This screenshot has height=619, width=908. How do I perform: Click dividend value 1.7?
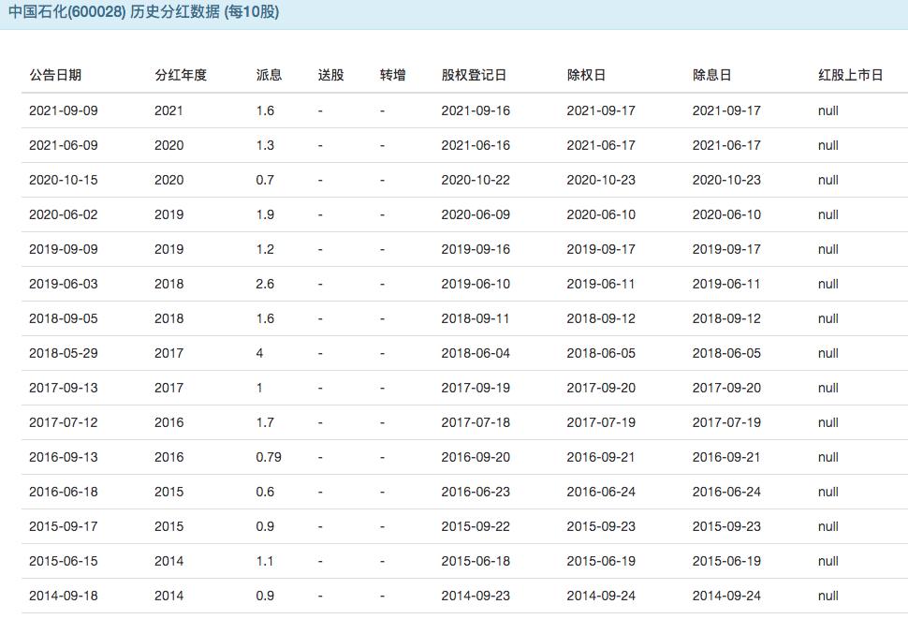265,422
